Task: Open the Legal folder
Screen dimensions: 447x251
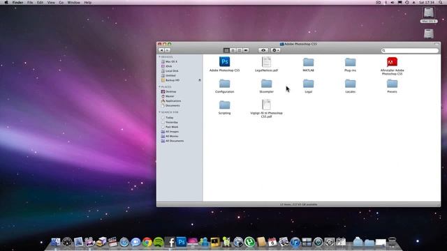Action: [308, 84]
